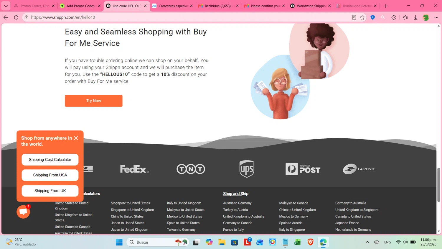
Task: Open the orange chat widget bubble
Action: click(x=23, y=212)
